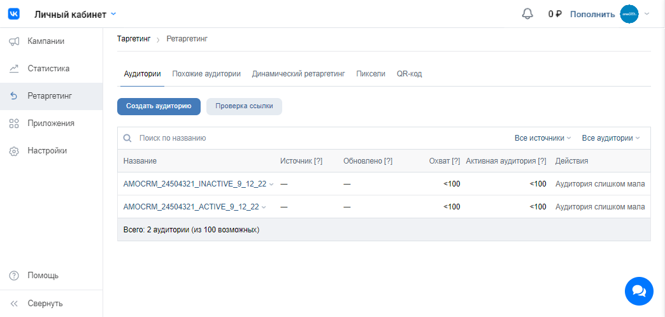Screen dimensions: 665x317
Task: Expand the Личный кабинет dropdown
Action: (113, 14)
